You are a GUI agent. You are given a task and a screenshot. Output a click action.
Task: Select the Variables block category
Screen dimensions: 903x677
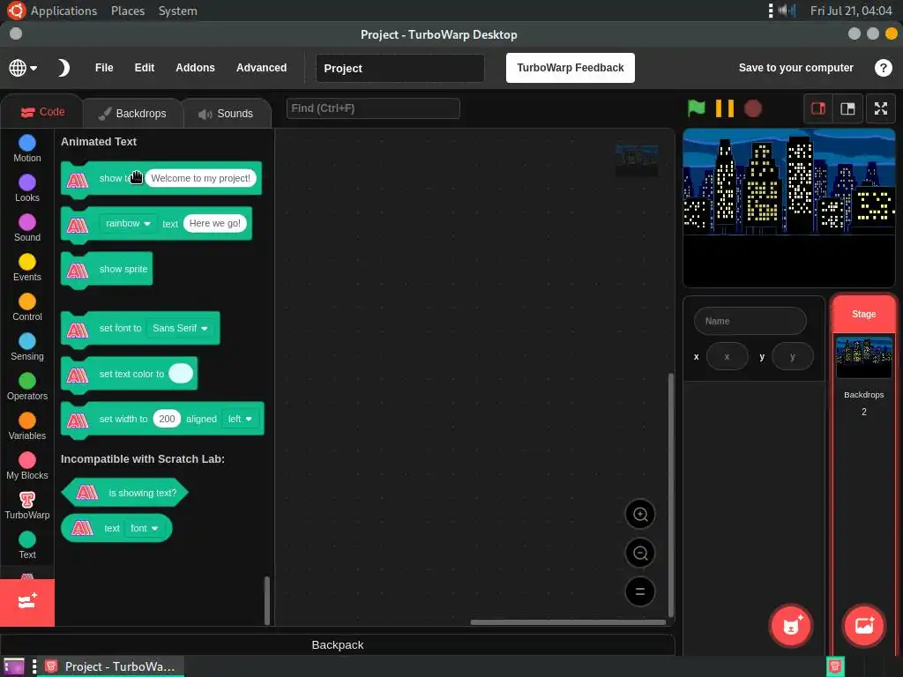[x=27, y=427]
